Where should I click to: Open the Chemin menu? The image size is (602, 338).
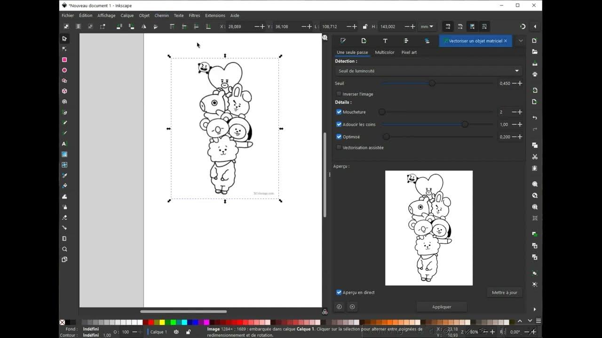coord(162,15)
